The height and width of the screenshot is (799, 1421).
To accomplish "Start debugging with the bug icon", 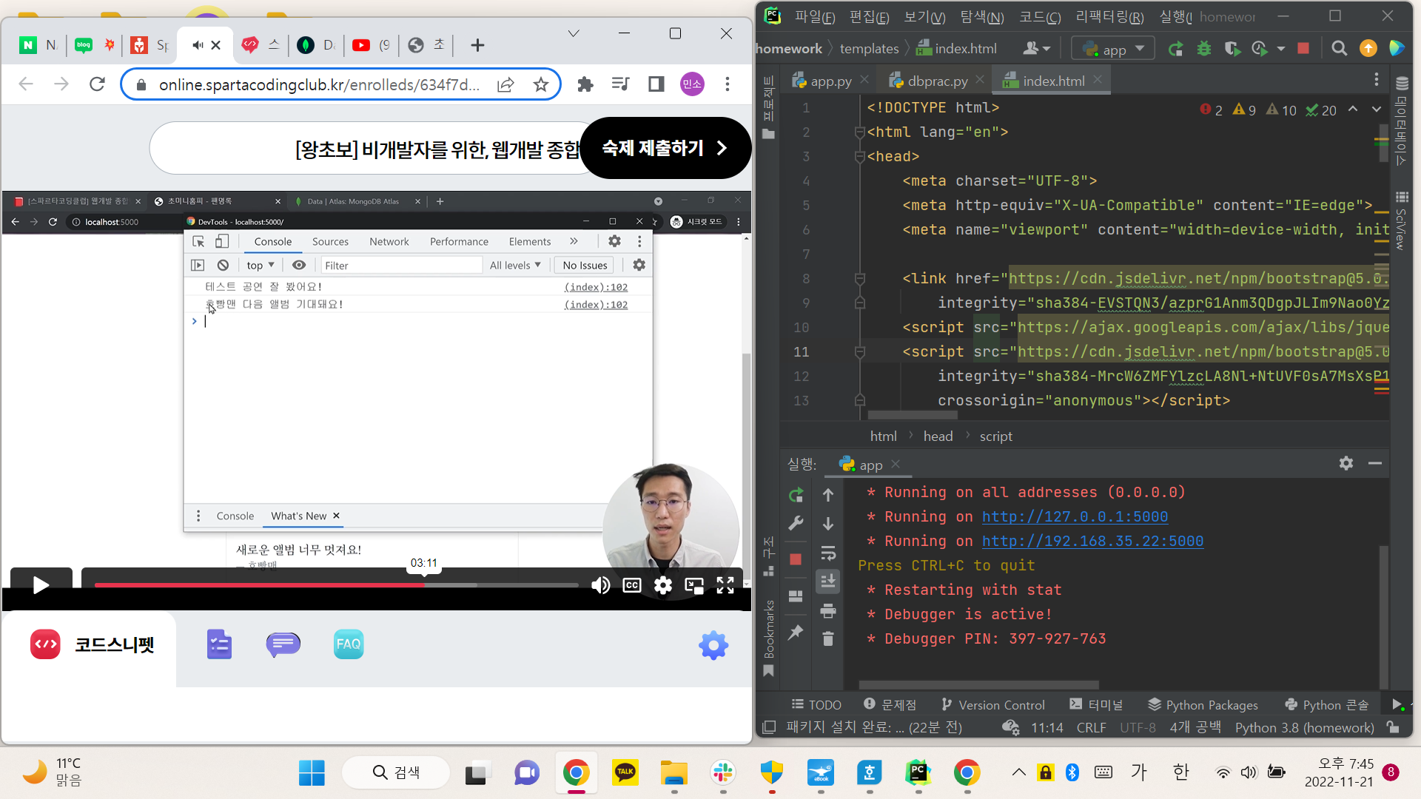I will (1204, 49).
